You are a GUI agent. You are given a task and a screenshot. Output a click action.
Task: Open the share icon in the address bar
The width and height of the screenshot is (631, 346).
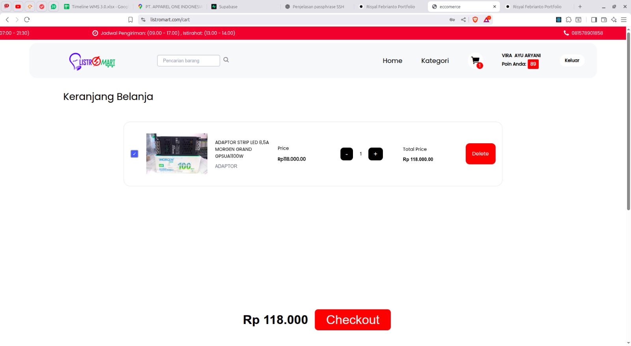[x=463, y=20]
